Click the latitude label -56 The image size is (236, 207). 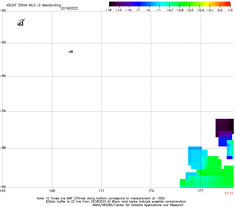click(3, 111)
